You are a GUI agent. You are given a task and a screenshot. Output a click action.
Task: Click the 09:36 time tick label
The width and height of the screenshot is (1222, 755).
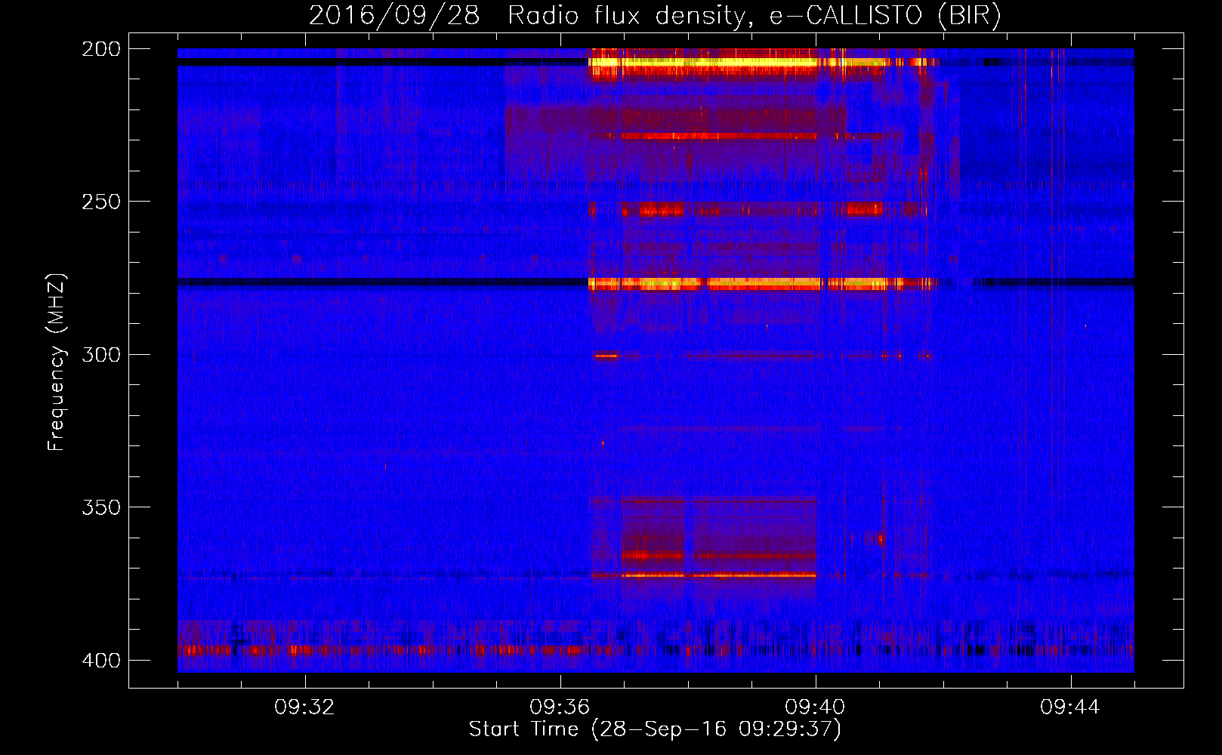(x=560, y=707)
